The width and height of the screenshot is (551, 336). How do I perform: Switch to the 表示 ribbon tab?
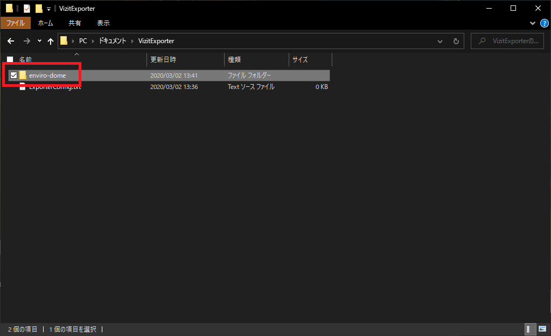[103, 23]
